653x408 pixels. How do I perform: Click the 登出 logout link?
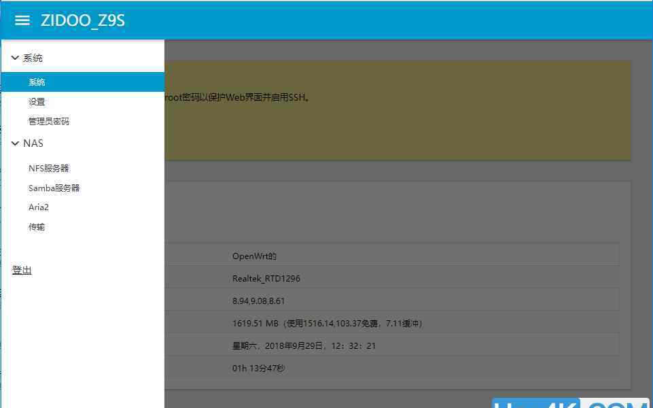pos(22,270)
